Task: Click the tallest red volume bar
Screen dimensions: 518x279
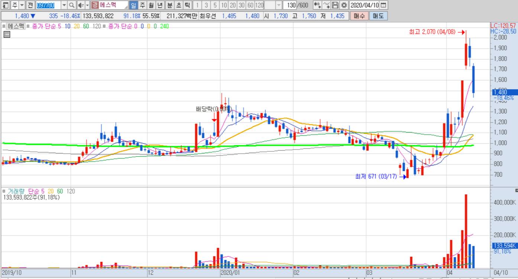Action: point(466,231)
